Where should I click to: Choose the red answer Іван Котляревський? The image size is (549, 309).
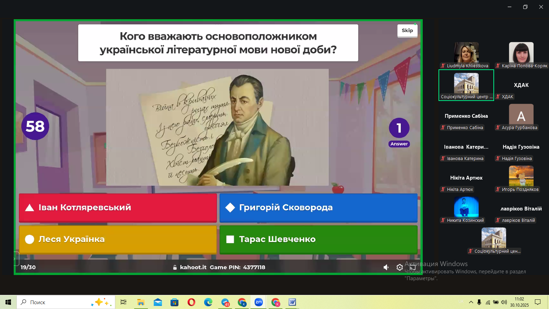(118, 207)
